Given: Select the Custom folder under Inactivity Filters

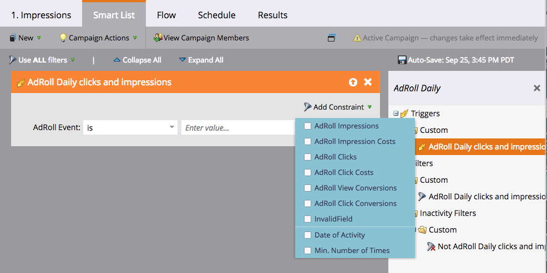Looking at the screenshot, I should click(442, 230).
